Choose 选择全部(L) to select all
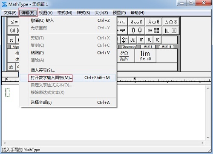 [68, 103]
